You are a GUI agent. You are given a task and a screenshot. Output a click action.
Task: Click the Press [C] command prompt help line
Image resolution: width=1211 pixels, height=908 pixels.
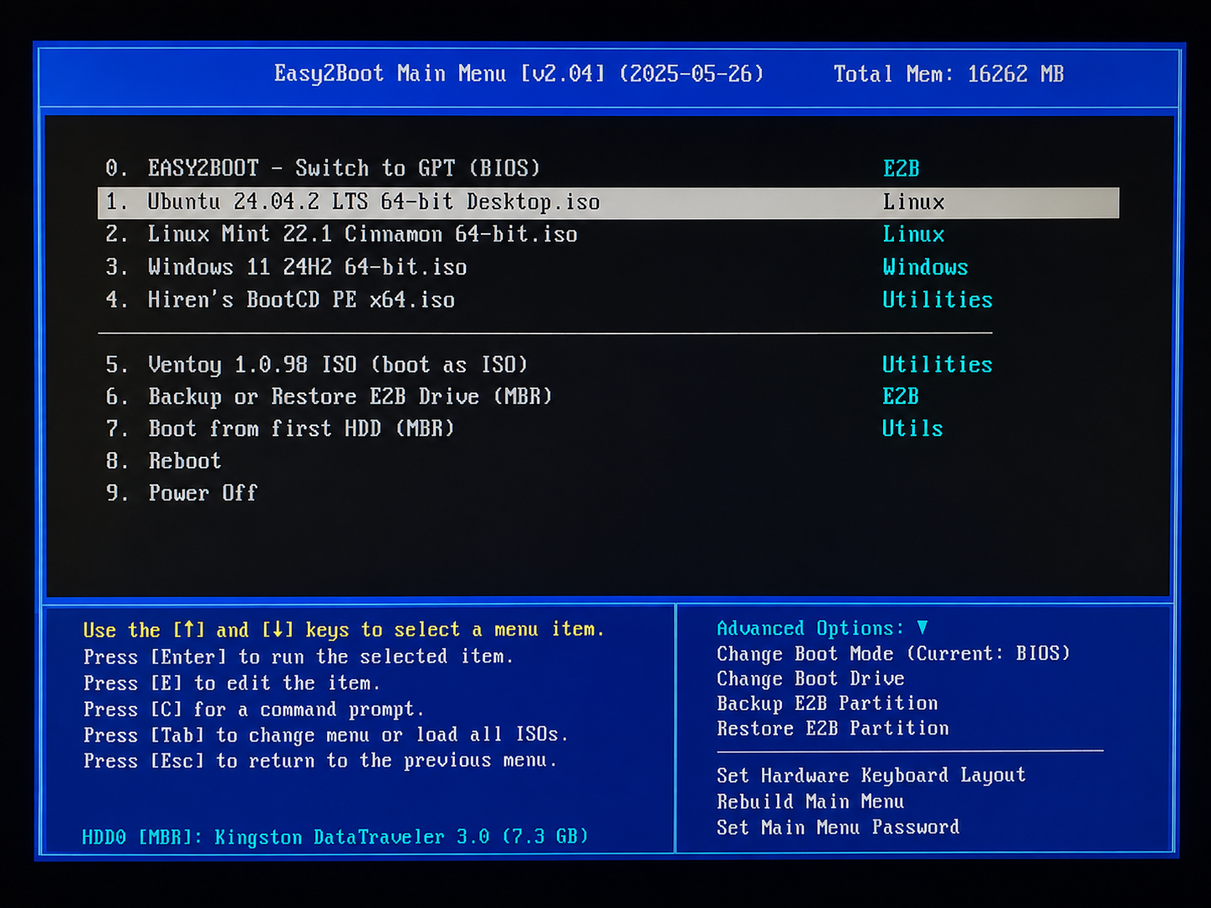(253, 709)
